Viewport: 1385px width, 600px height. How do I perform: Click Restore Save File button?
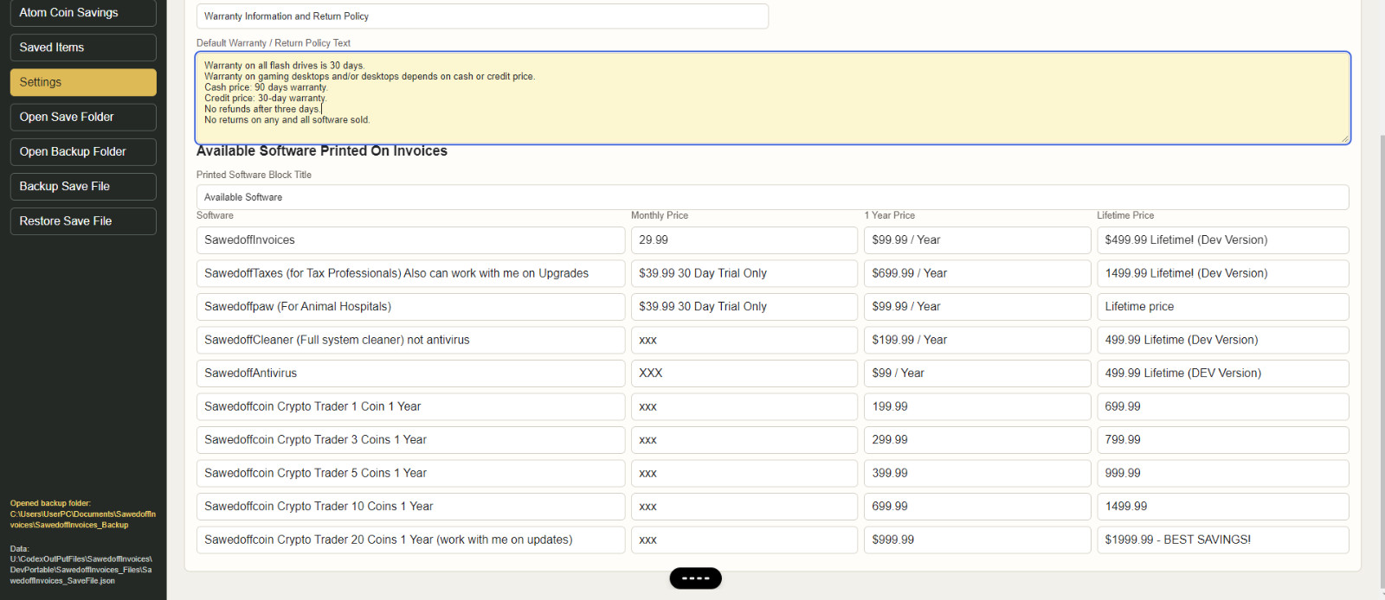point(83,220)
